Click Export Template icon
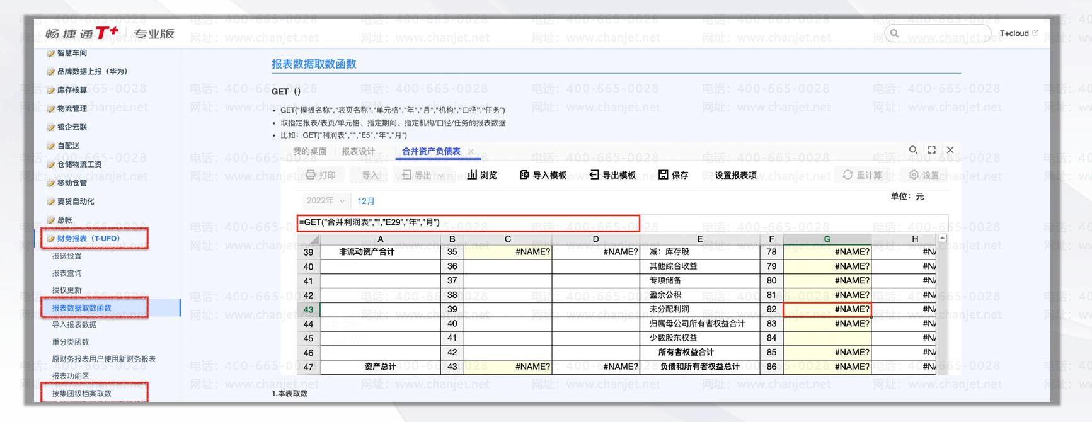 point(594,175)
